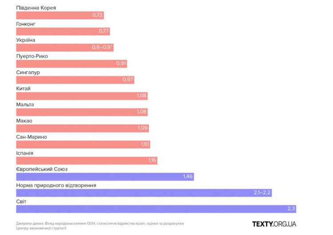Select the Макао bar showing 1,09
Viewport: 333px width, 235px height.
coord(83,128)
